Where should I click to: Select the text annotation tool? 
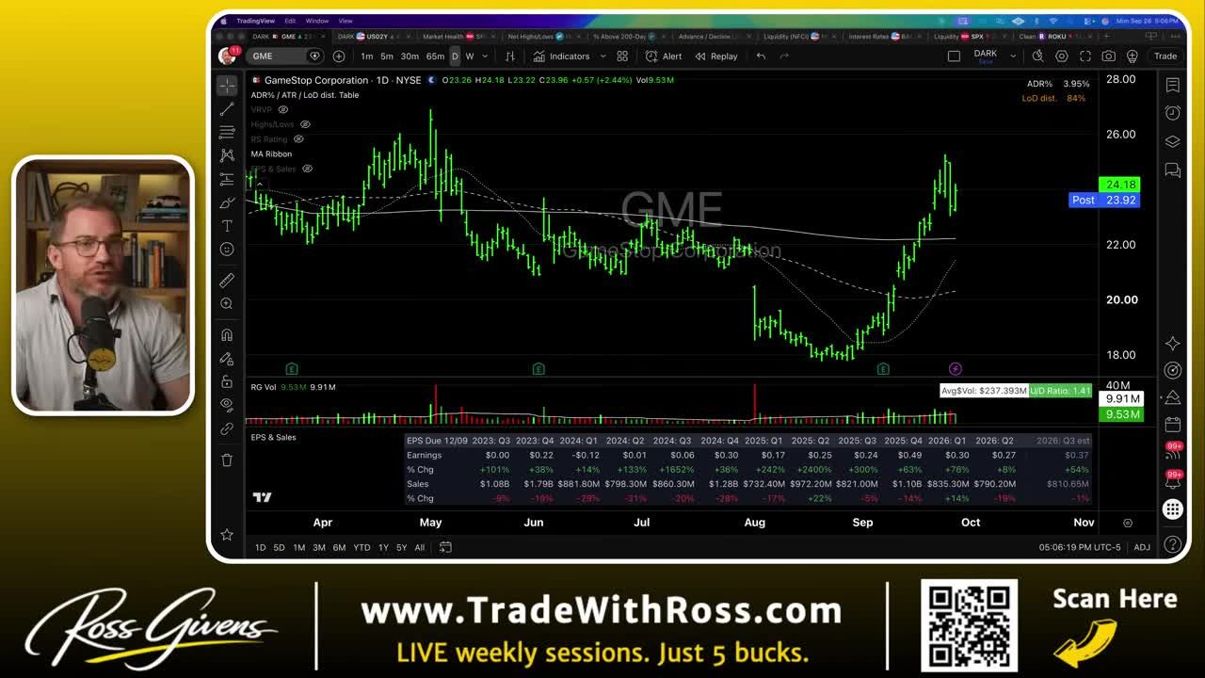coord(227,226)
